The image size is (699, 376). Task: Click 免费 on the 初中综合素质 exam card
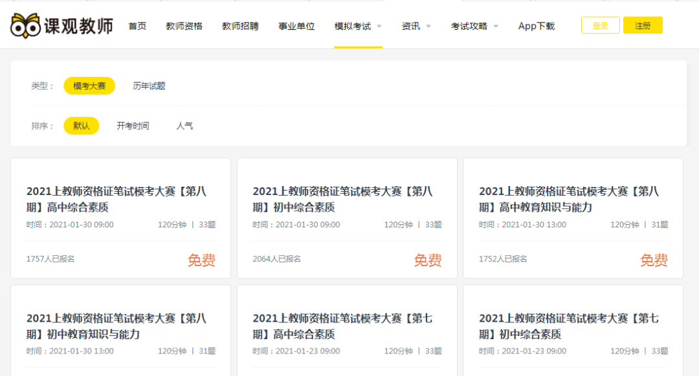pyautogui.click(x=428, y=260)
